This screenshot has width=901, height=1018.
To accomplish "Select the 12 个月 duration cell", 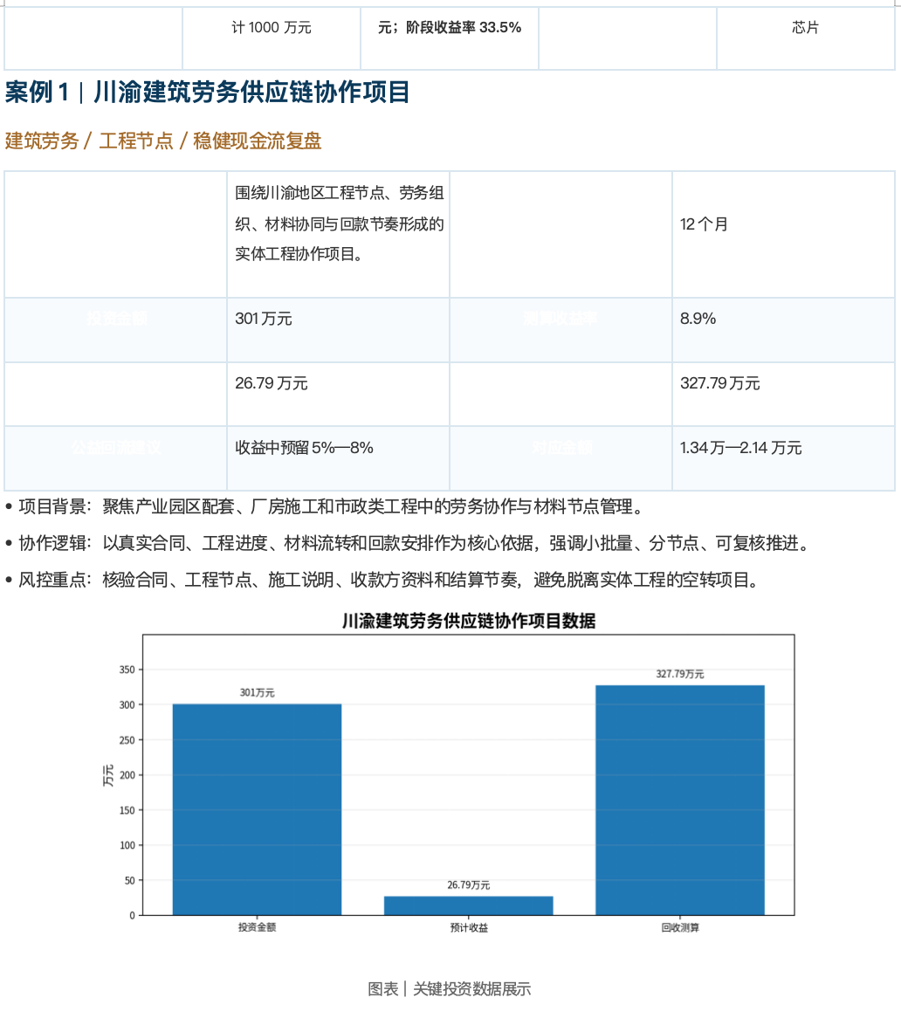I will click(x=783, y=235).
